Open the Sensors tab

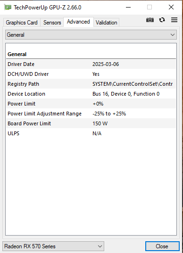coord(52,23)
